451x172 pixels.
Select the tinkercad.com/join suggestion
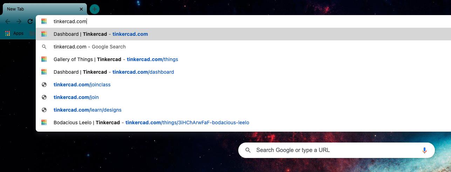click(x=243, y=97)
